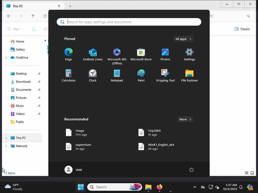Show hidden tray icons chevron
The image size is (258, 193).
tap(195, 187)
